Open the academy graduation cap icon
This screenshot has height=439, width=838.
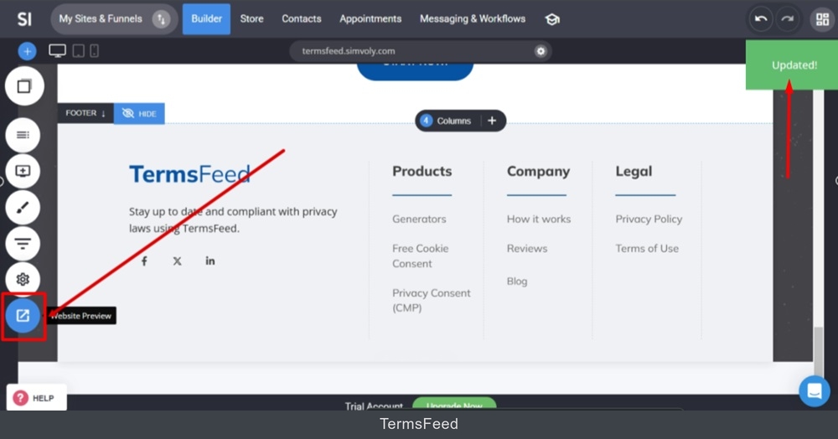552,20
